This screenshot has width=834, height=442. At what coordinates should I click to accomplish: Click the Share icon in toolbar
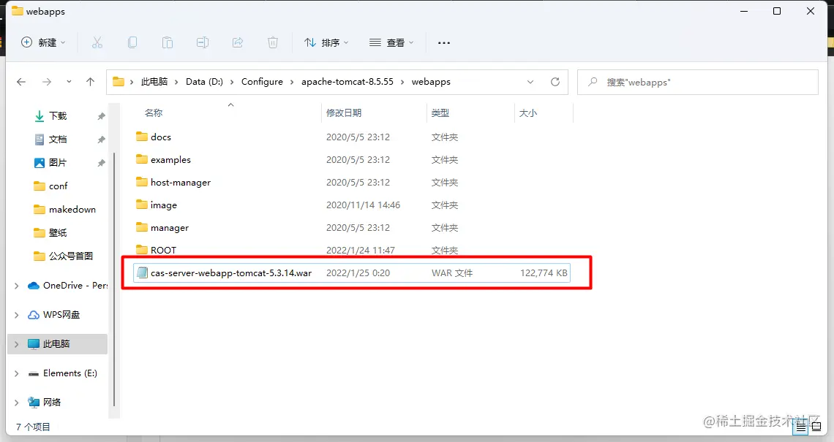point(238,42)
